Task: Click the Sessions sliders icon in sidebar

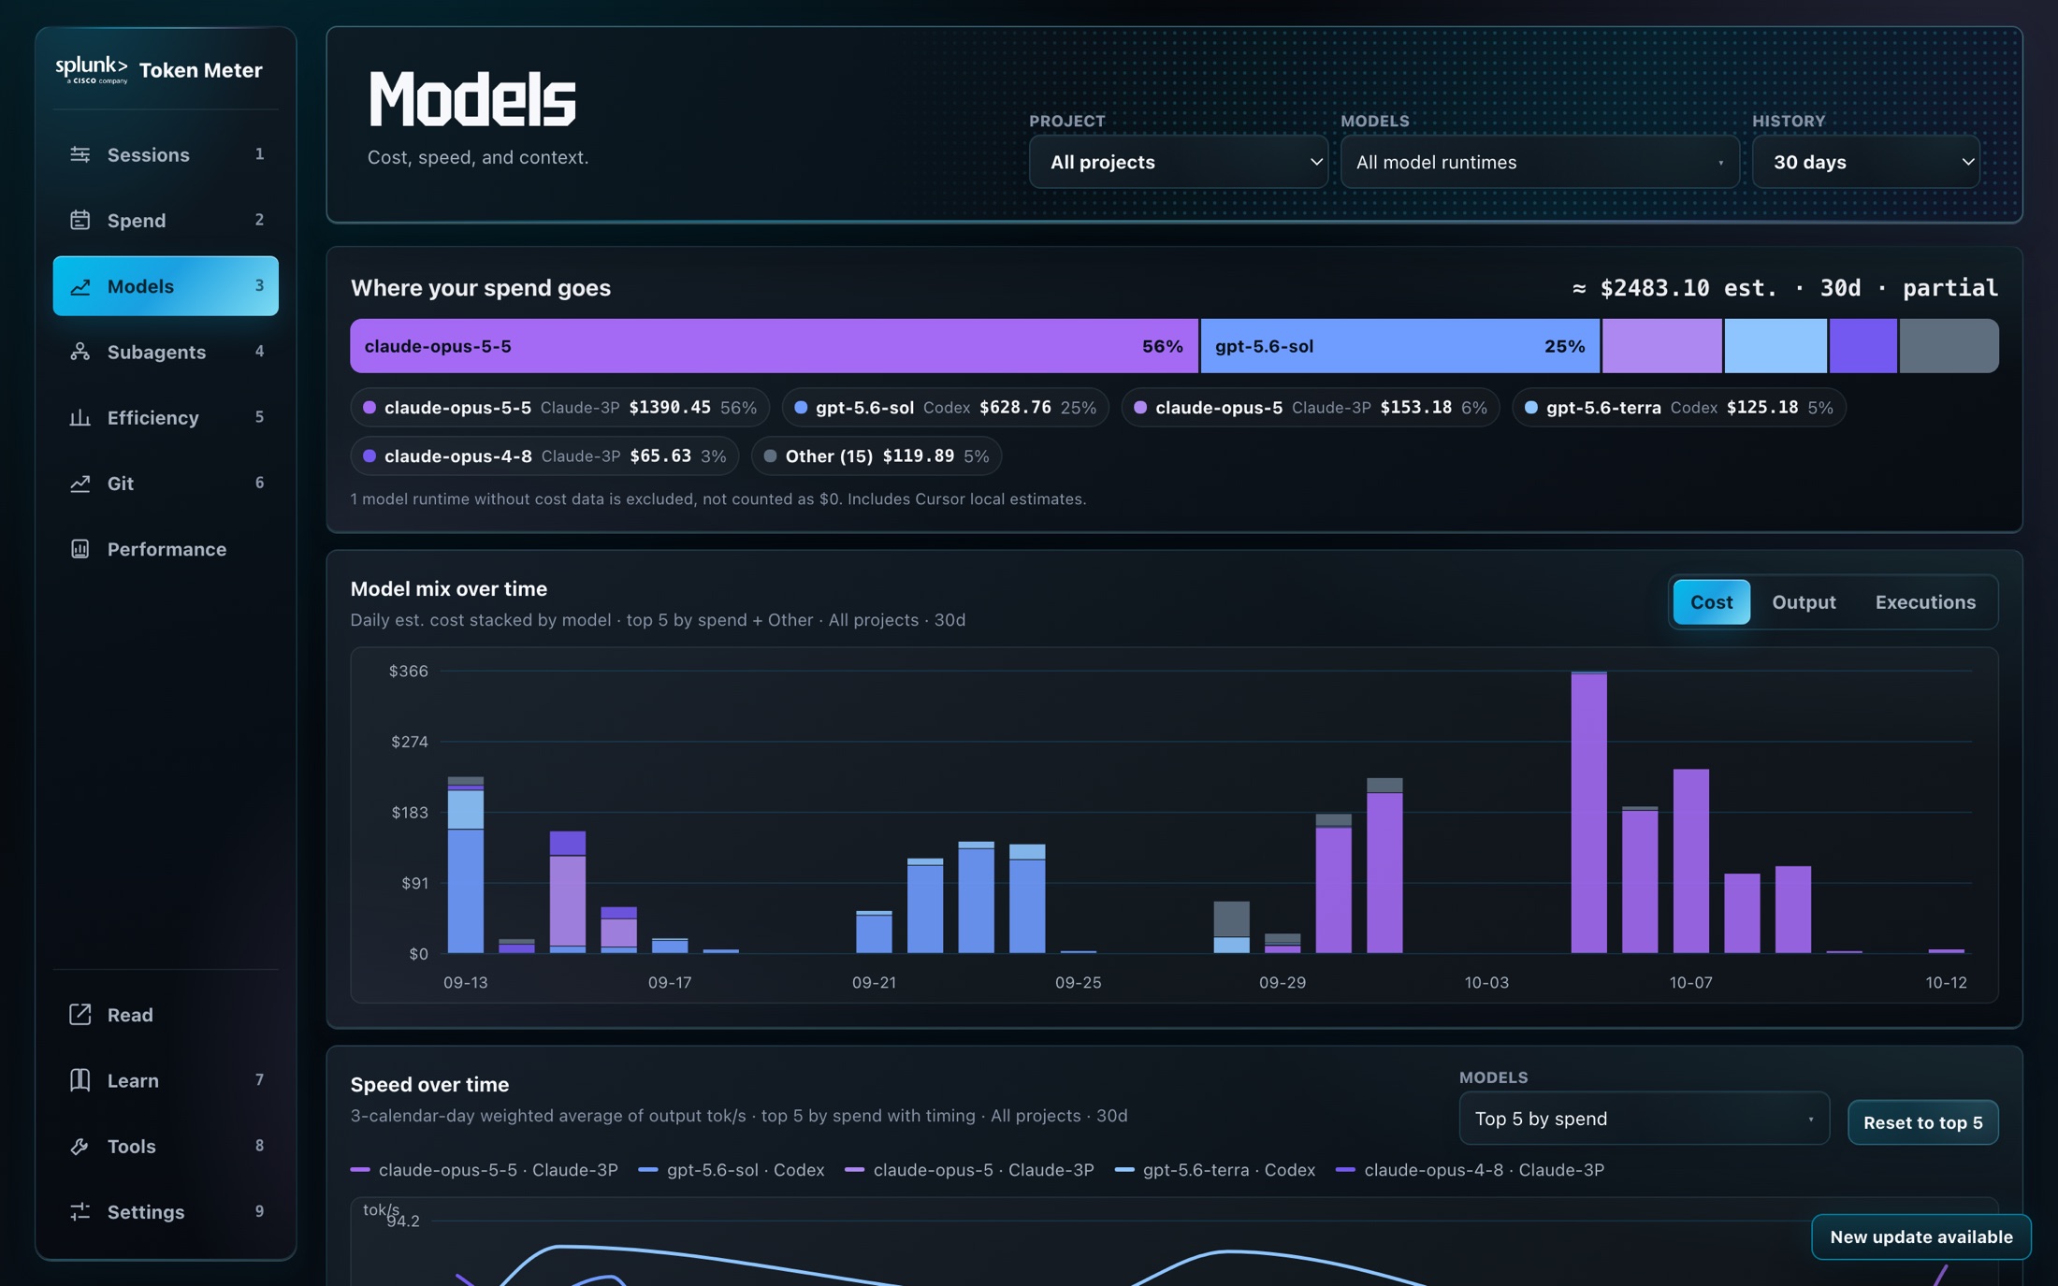Action: (80, 154)
